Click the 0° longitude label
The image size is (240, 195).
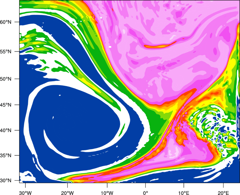pos(145,193)
